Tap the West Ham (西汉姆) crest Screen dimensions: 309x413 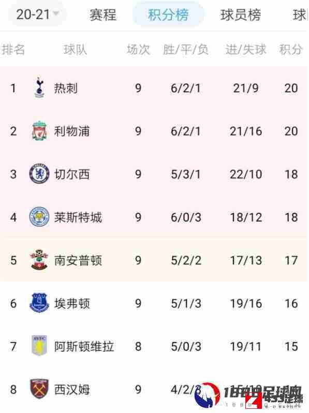(39, 389)
